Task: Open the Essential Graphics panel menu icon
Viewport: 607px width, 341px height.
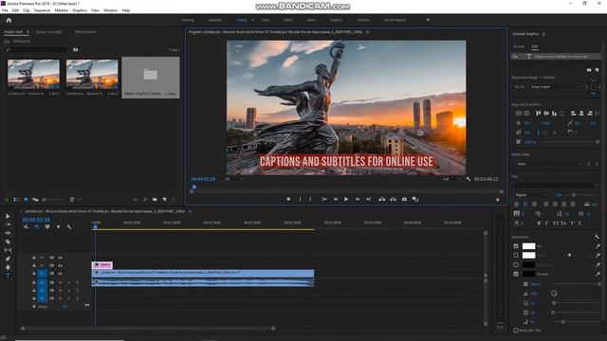Action: pos(543,34)
